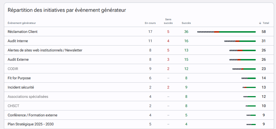The image size is (276, 129).
Task: Select Alertes de sites web institutionnels / Newsletter
Action: (x=45, y=50)
